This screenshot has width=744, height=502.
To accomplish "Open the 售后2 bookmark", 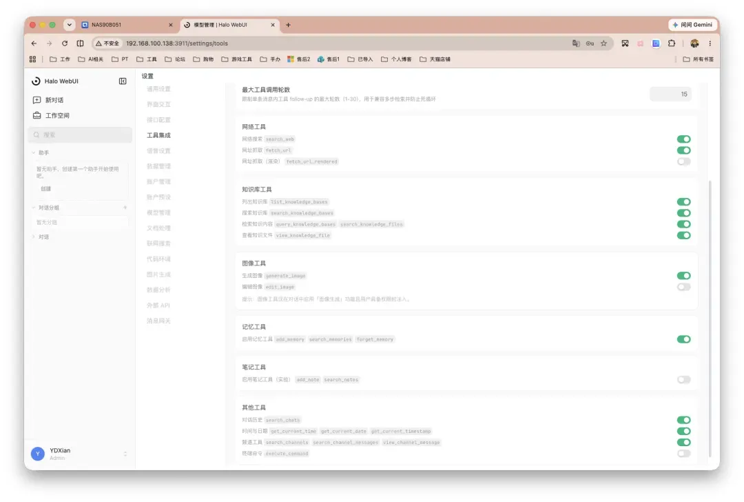I will pos(298,59).
